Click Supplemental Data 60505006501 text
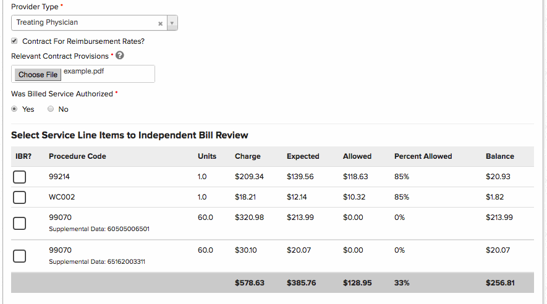Viewport: 547px width, 304px height. click(x=99, y=229)
